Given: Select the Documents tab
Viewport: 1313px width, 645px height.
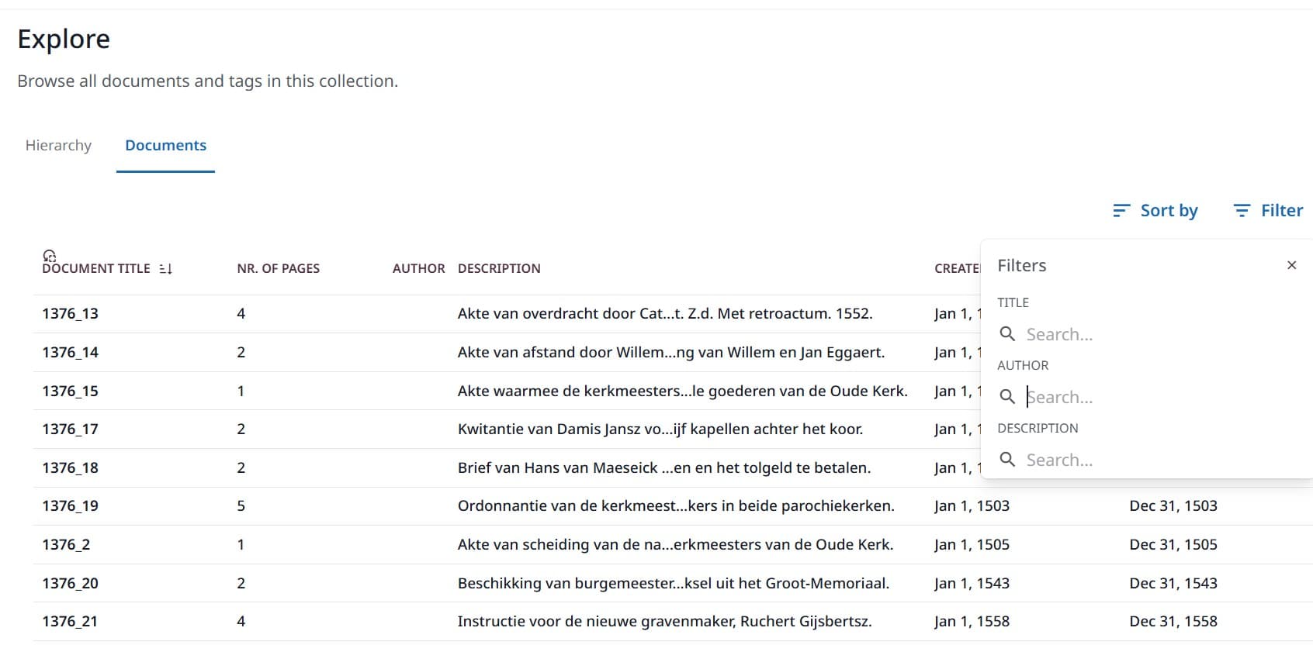Looking at the screenshot, I should click(165, 146).
